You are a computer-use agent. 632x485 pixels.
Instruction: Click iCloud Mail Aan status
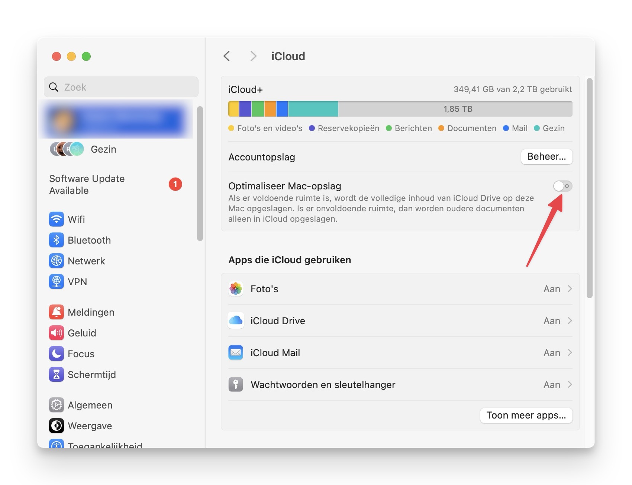552,352
